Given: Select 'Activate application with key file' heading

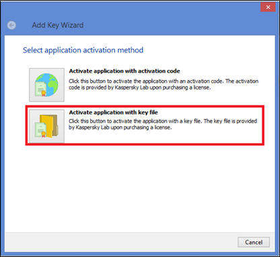Looking at the screenshot, I should pyautogui.click(x=114, y=112).
